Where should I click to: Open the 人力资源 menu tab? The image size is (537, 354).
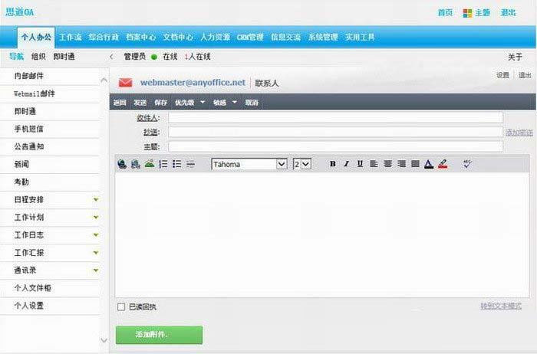tap(215, 37)
